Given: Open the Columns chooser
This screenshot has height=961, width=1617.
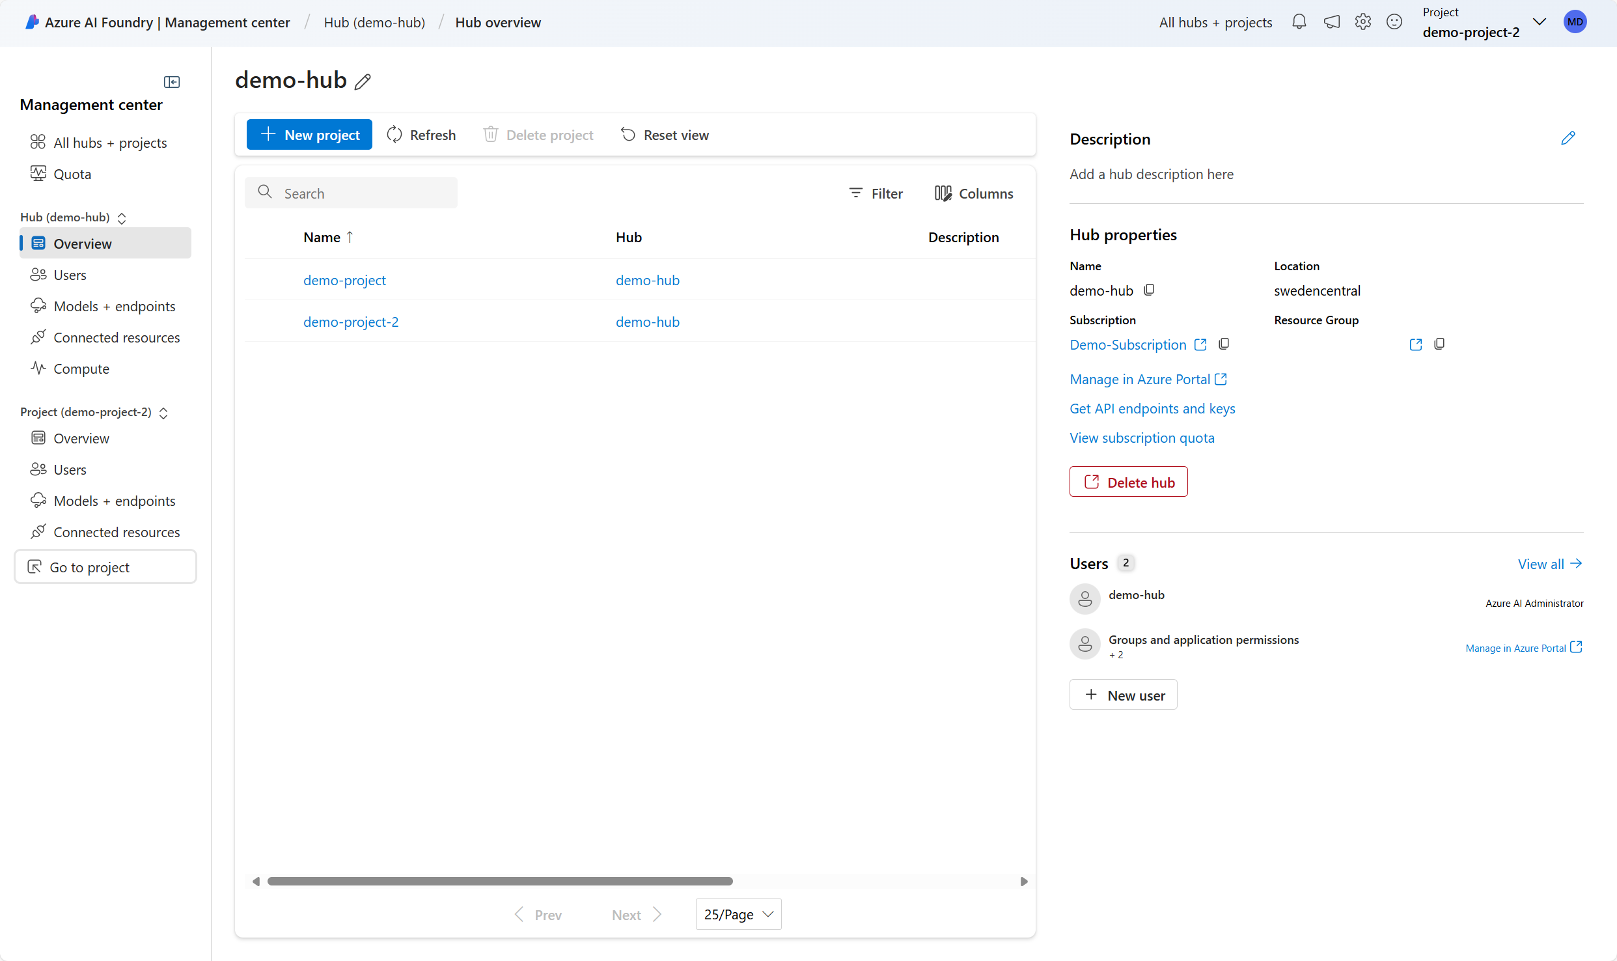Looking at the screenshot, I should tap(974, 193).
